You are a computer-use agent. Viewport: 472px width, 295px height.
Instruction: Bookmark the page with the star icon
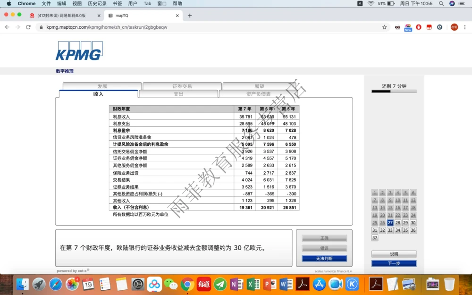point(384,27)
